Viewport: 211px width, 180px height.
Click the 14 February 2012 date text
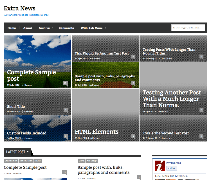tap(151, 138)
